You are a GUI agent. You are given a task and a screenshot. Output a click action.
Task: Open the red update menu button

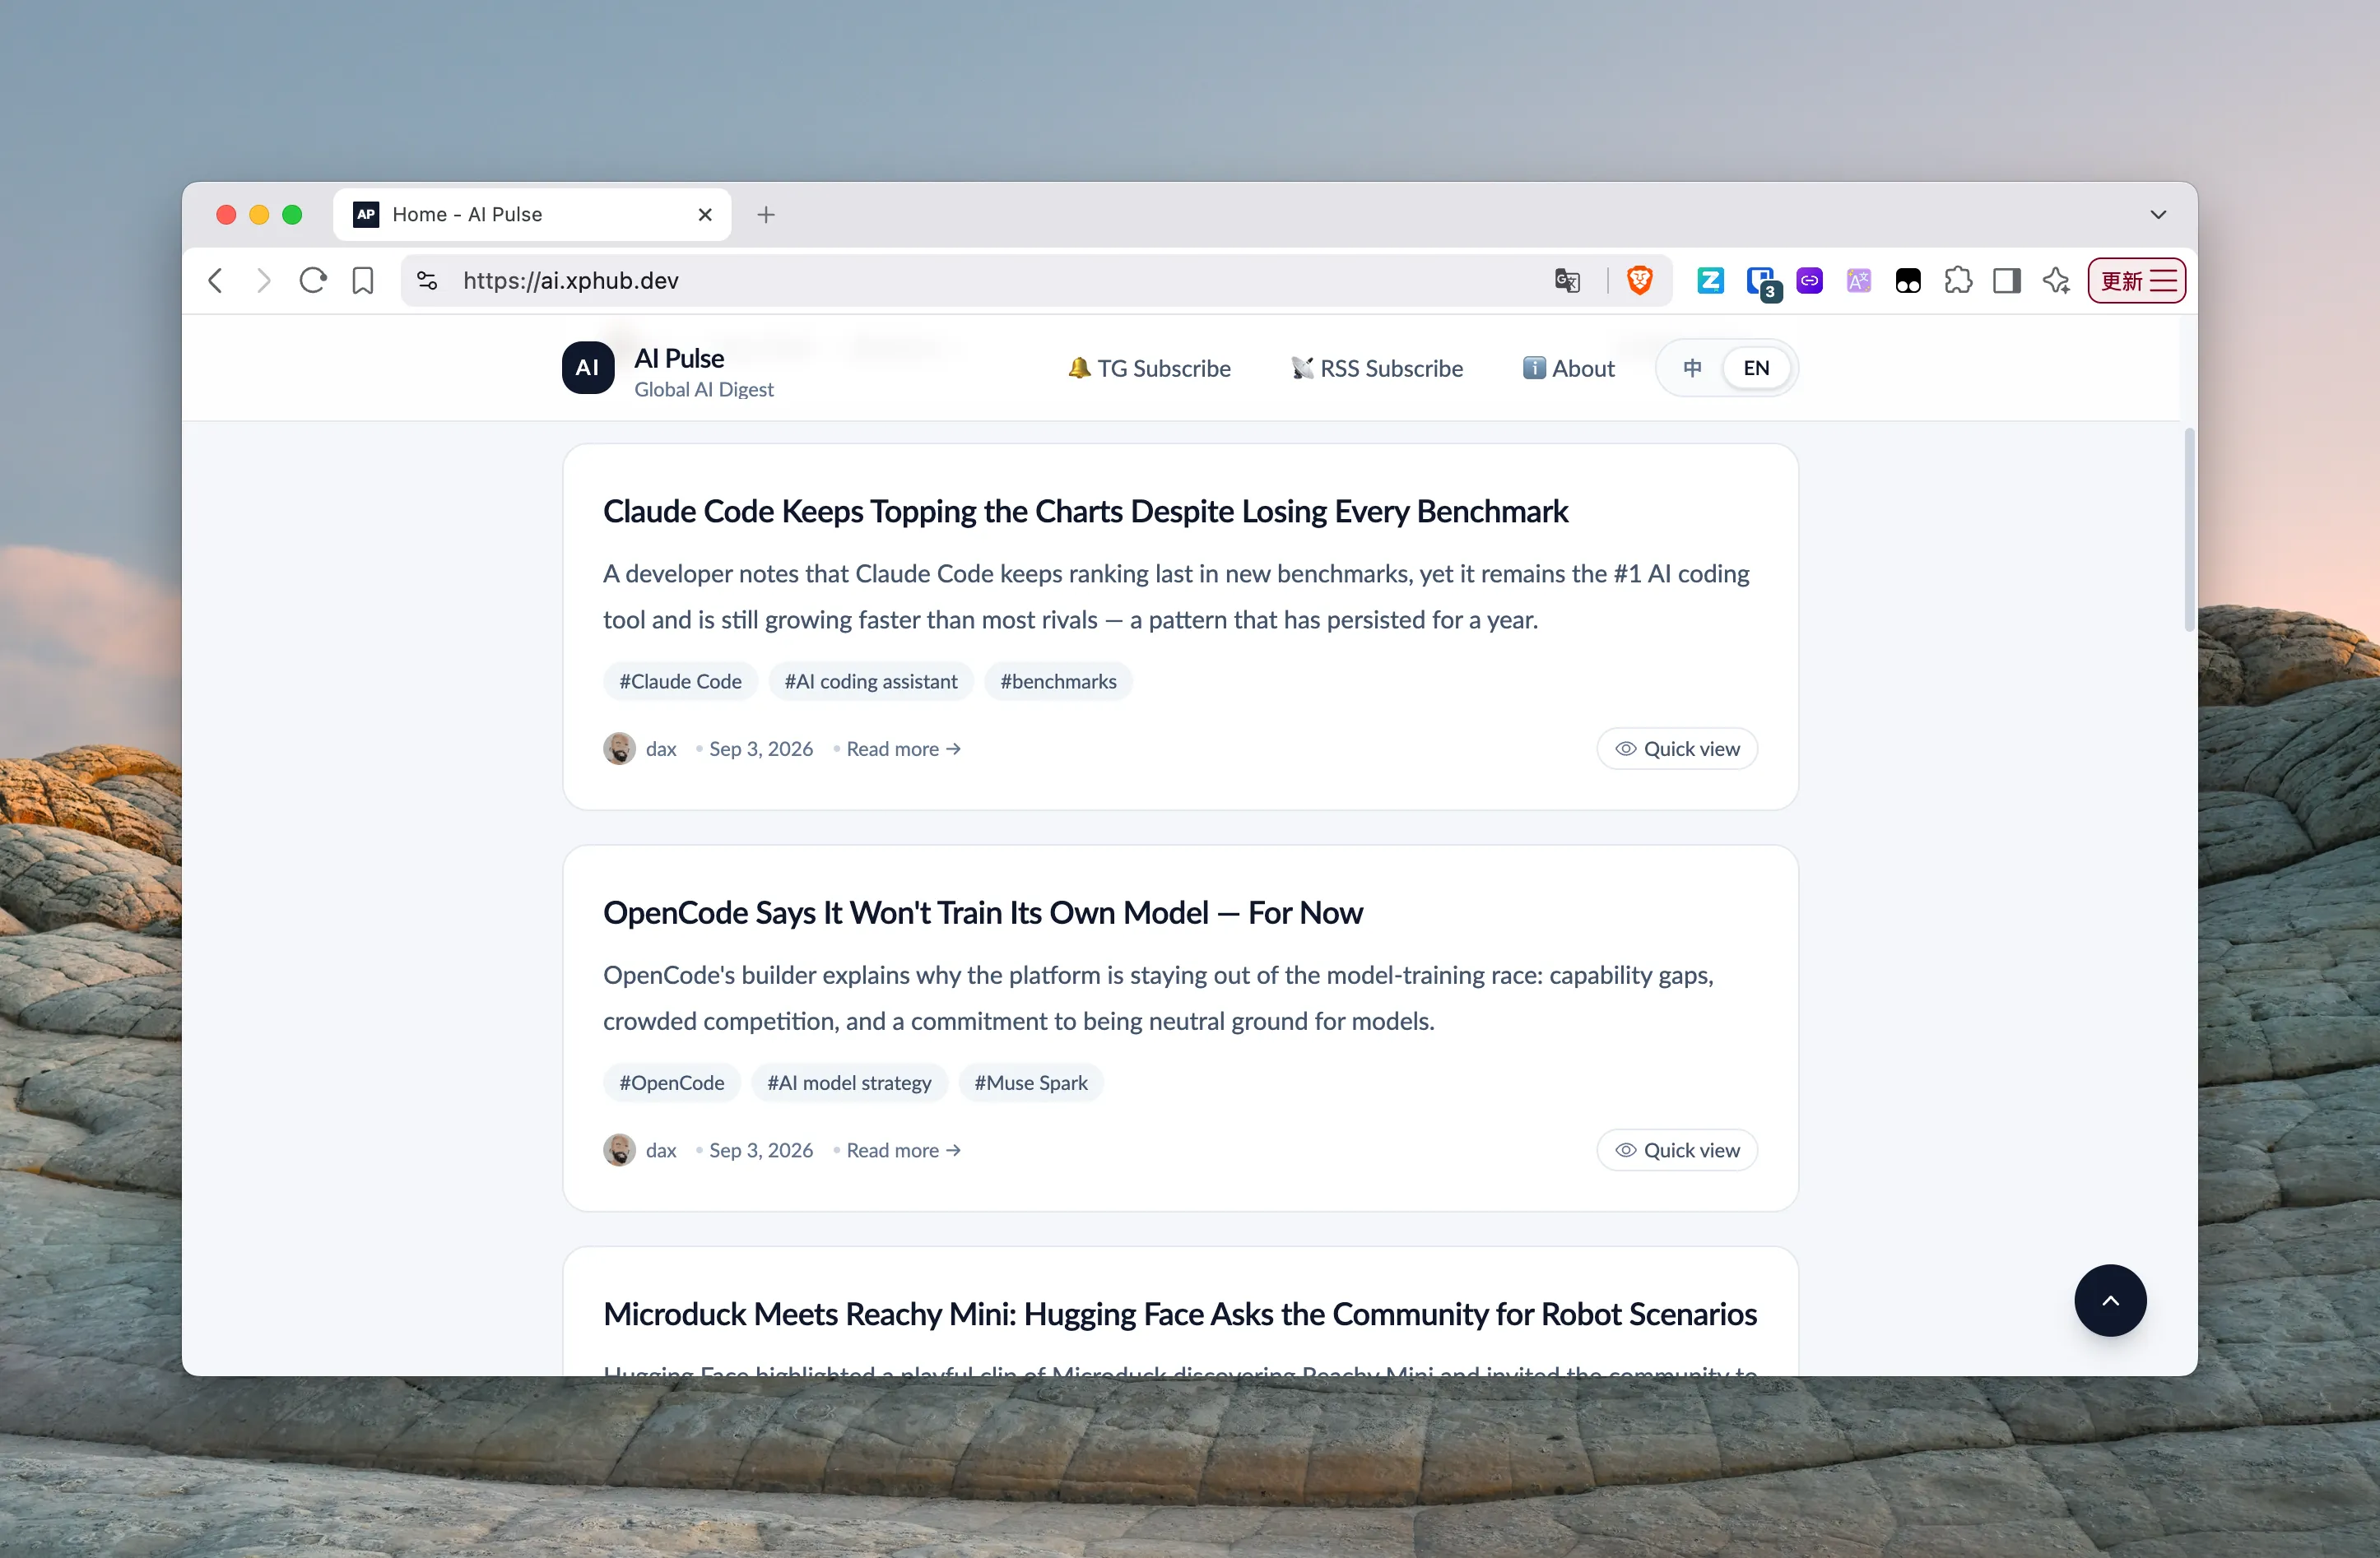(2137, 281)
